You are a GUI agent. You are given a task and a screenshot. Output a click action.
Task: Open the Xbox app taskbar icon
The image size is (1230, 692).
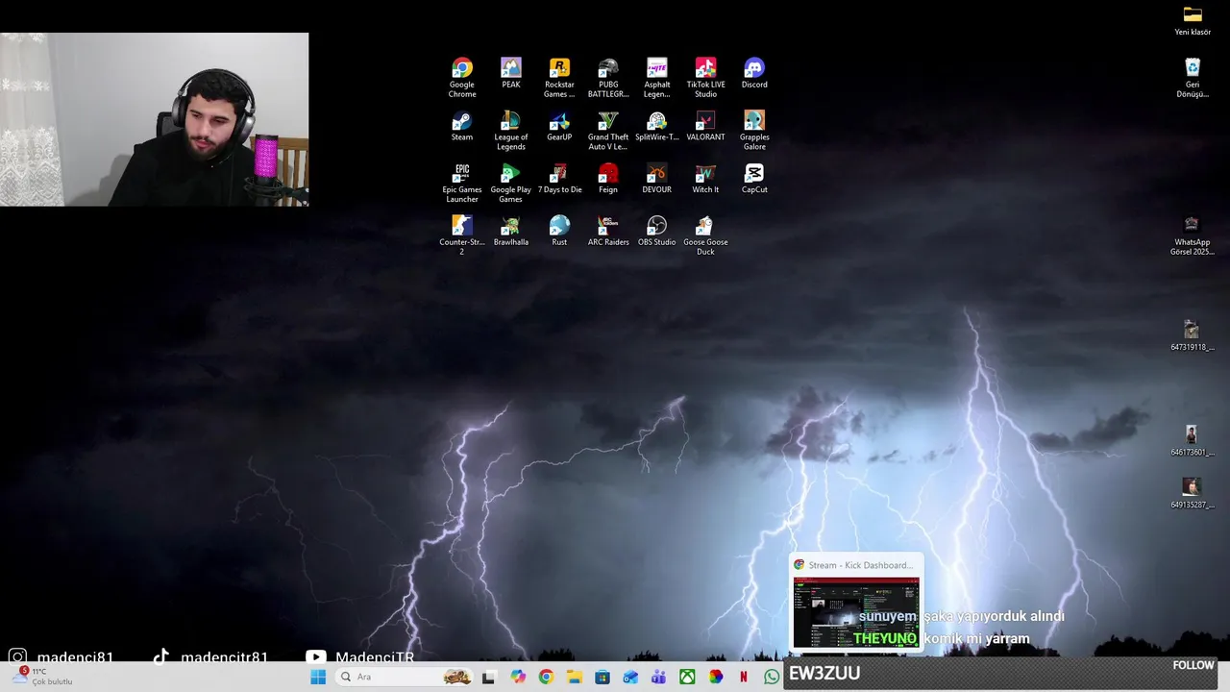click(688, 677)
